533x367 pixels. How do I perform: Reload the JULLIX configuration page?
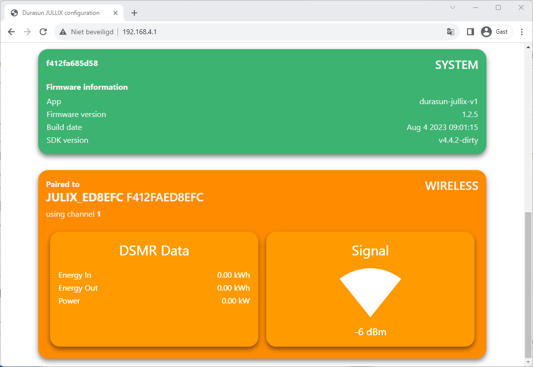pyautogui.click(x=43, y=32)
